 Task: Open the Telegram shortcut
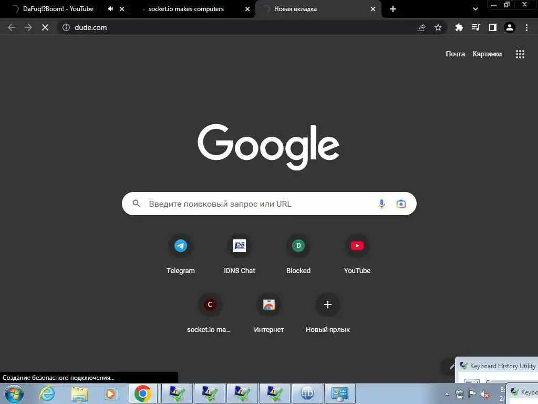(x=181, y=255)
